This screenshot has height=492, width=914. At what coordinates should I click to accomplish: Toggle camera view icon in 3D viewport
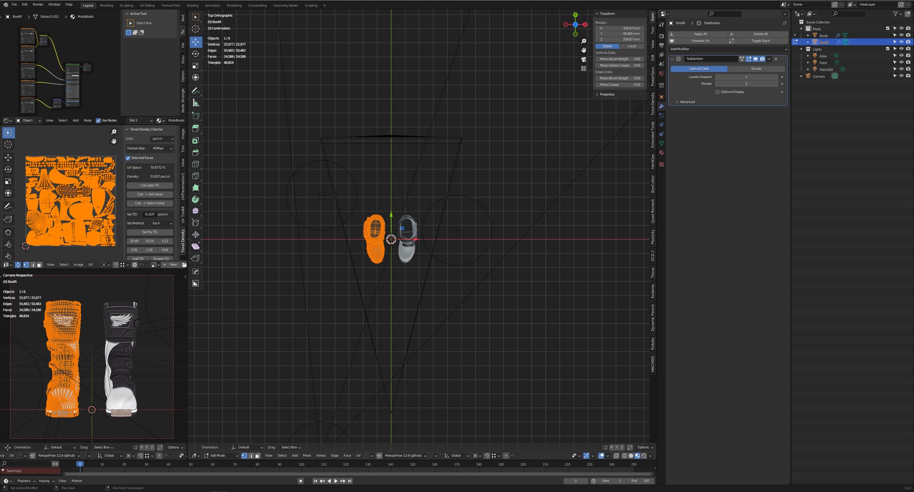(x=584, y=59)
